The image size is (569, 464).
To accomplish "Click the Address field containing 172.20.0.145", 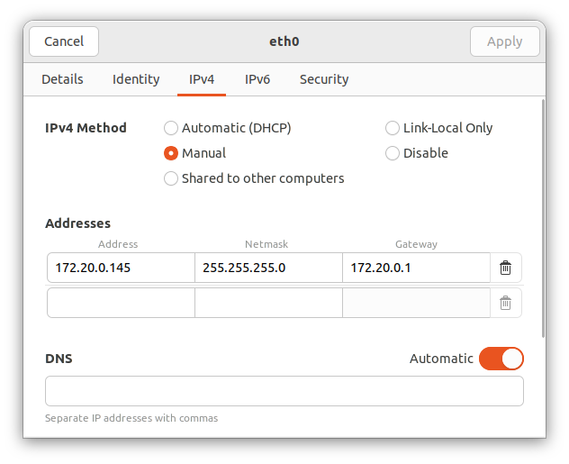I will click(x=122, y=268).
